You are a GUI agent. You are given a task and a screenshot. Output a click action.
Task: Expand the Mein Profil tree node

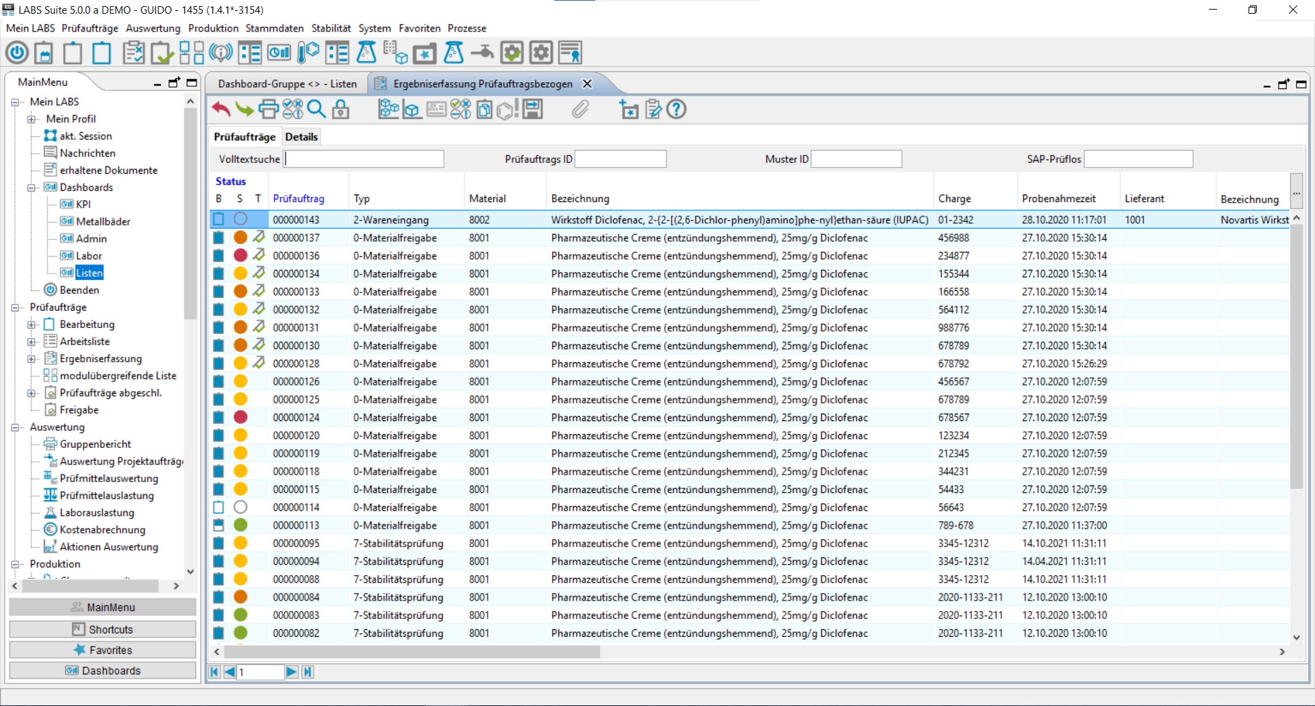[x=32, y=119]
